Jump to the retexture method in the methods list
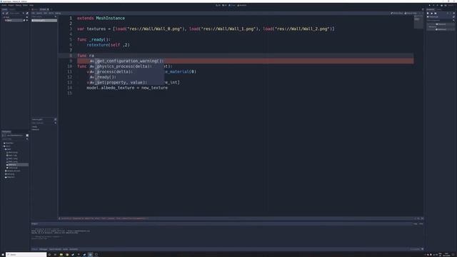The height and width of the screenshot is (257, 457). coord(35,130)
